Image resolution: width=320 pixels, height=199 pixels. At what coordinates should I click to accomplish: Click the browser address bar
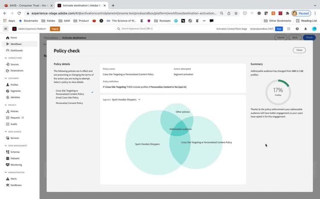pyautogui.click(x=124, y=13)
